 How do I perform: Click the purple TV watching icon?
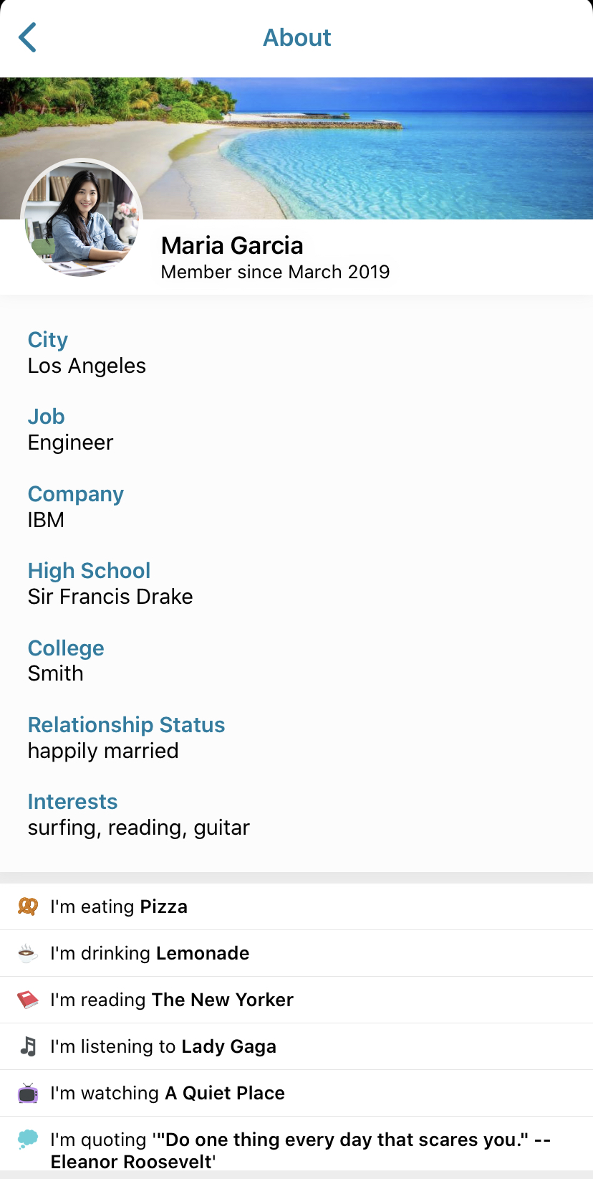(x=27, y=1093)
